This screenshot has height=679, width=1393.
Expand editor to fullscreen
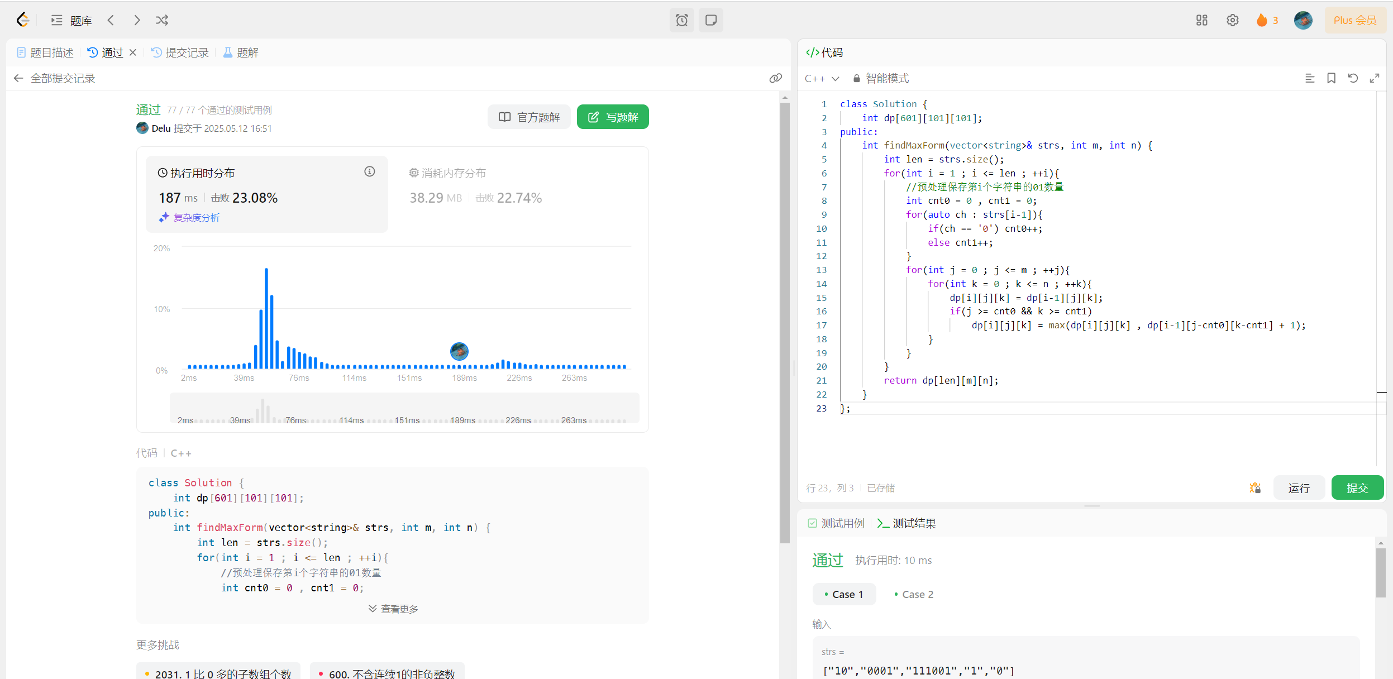(x=1375, y=78)
